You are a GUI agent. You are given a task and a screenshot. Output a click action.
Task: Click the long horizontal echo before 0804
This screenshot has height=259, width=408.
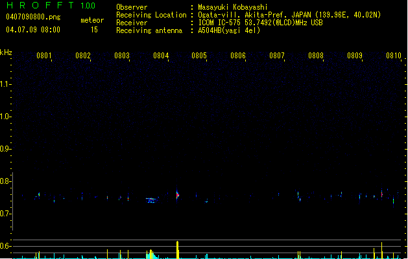pyautogui.click(x=152, y=200)
